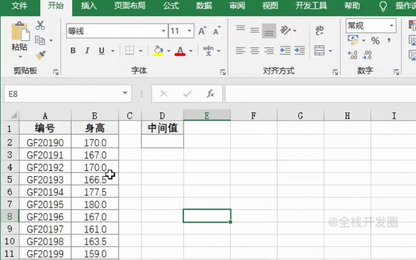416x260 pixels.
Task: Select the Format Painter brush
Action: [x=40, y=55]
